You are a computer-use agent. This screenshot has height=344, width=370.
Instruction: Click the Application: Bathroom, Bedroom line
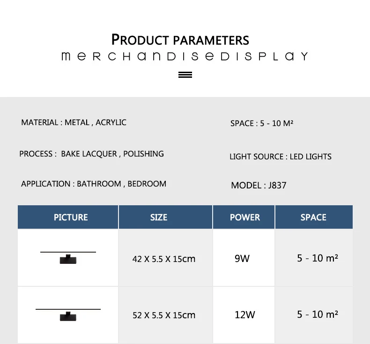(94, 184)
